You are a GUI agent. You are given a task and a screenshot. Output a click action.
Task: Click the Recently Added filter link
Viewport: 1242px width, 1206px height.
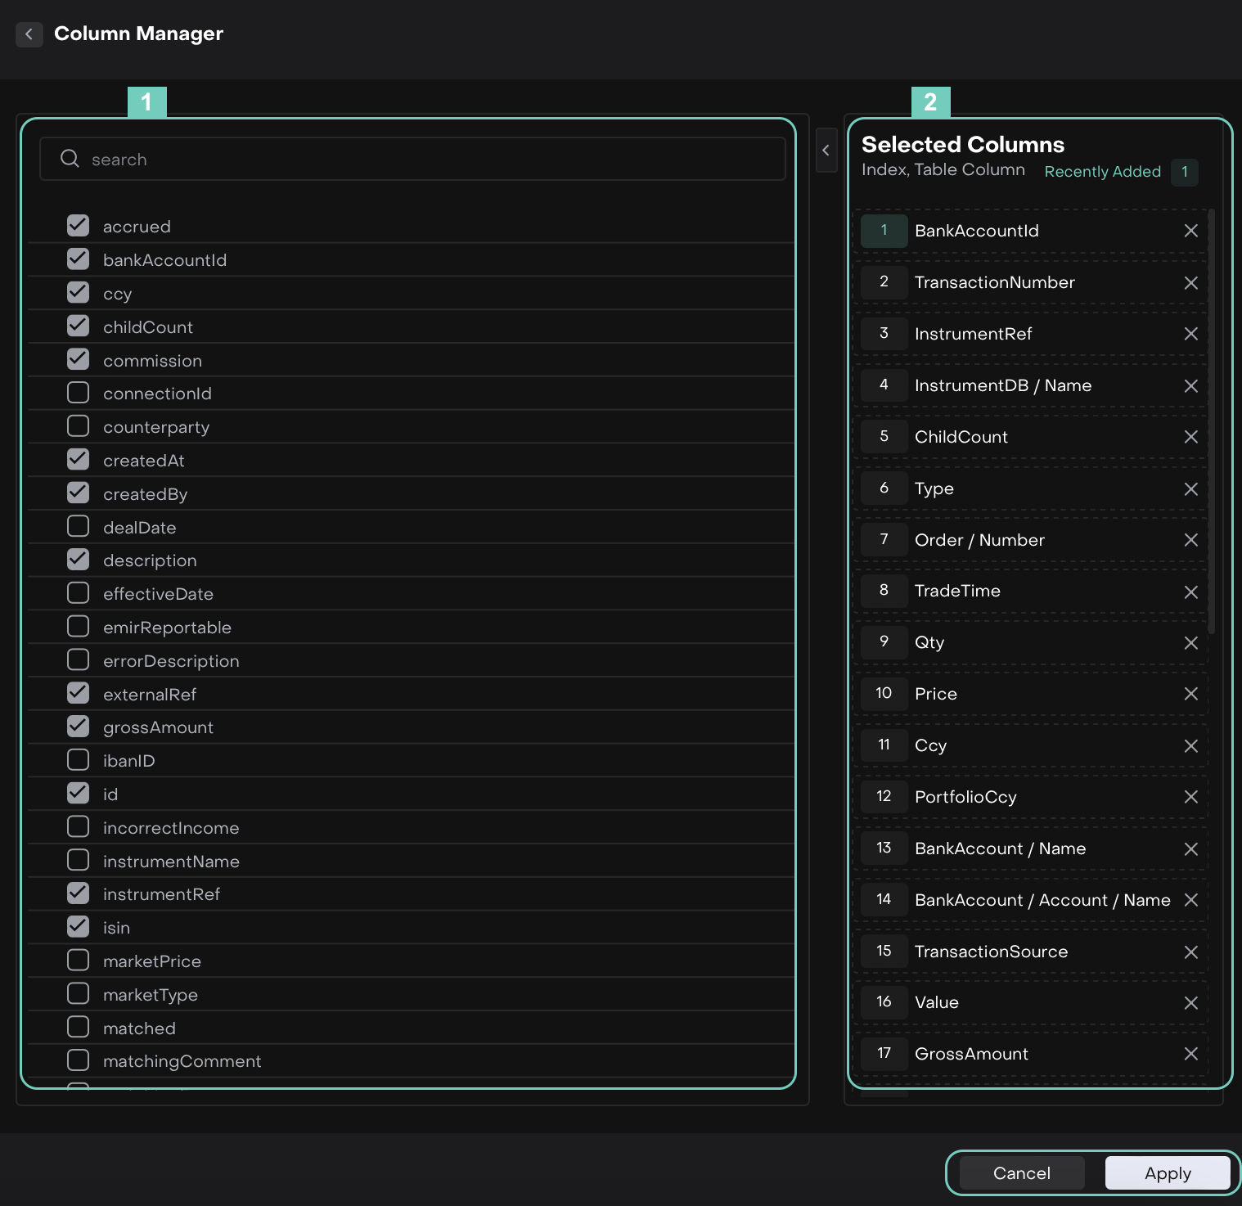tap(1102, 172)
